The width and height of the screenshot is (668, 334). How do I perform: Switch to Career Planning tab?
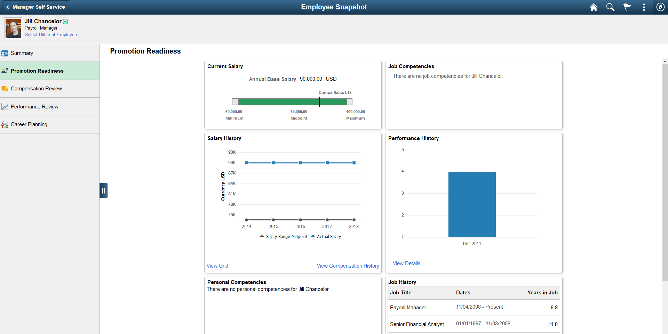tap(50, 124)
